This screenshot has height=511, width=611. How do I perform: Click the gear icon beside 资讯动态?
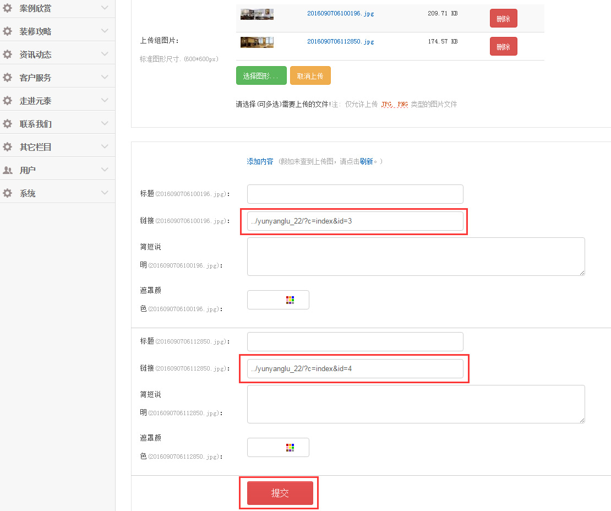[x=7, y=55]
